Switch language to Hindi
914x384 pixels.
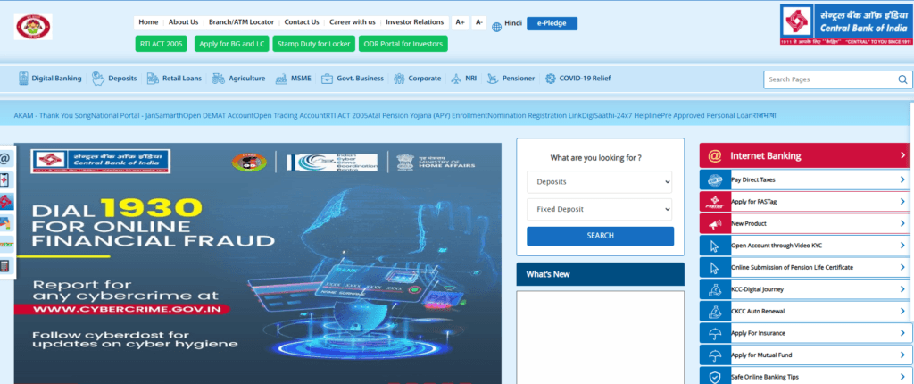513,22
